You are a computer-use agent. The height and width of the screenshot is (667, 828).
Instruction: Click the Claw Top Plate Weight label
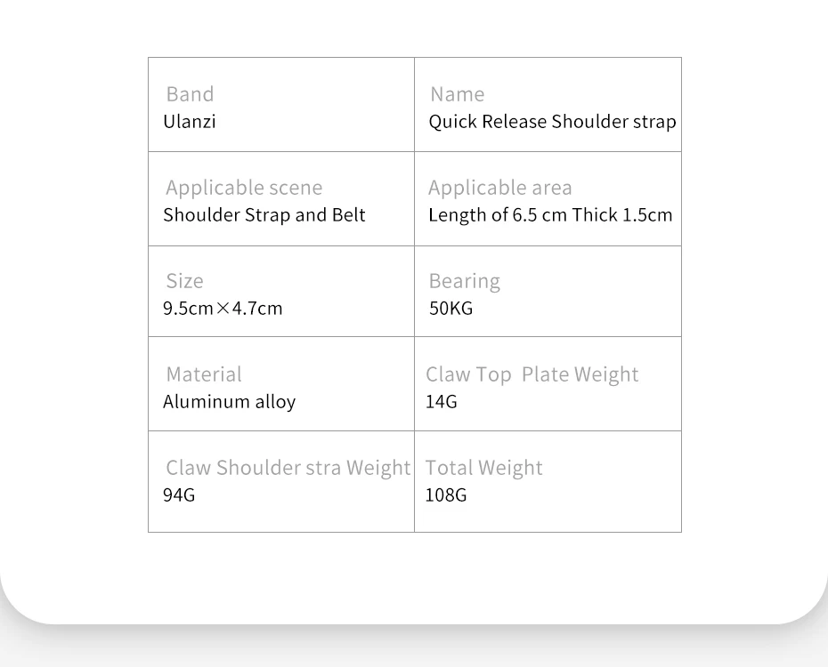(x=532, y=374)
